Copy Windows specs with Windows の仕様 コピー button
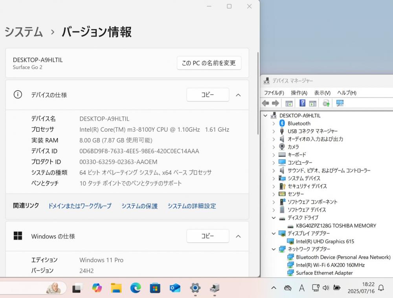Viewport: 393px width, 298px height. pyautogui.click(x=208, y=236)
